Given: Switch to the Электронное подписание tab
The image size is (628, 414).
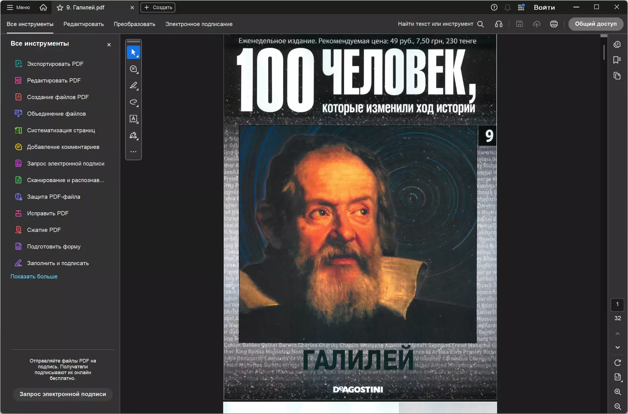Looking at the screenshot, I should [x=199, y=24].
